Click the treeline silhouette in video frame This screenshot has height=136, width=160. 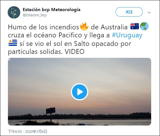click(112, 116)
